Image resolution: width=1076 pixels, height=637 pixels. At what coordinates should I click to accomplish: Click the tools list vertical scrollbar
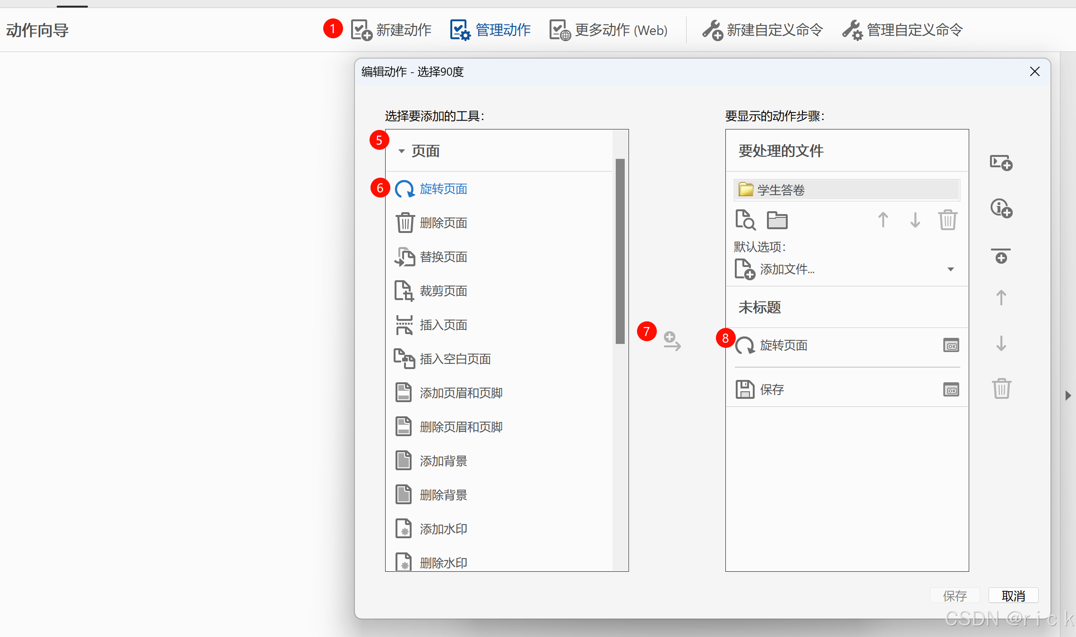point(620,250)
